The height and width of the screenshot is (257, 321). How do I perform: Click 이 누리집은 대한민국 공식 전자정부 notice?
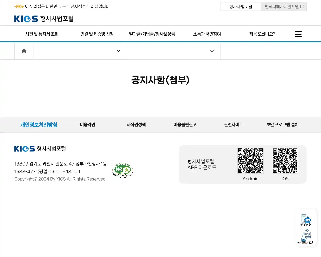(x=68, y=6)
